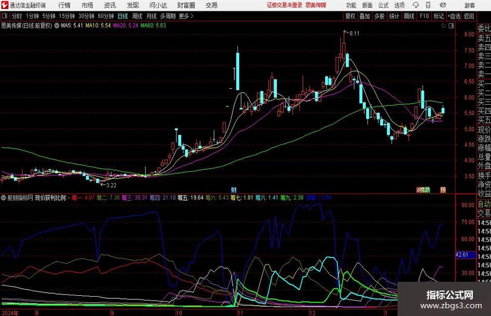This screenshot has height=316, width=491.
Task: Click MA10: 5.54 indicator value
Action: pos(98,25)
